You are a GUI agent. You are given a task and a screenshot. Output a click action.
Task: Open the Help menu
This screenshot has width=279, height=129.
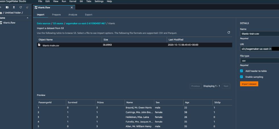click(109, 1)
